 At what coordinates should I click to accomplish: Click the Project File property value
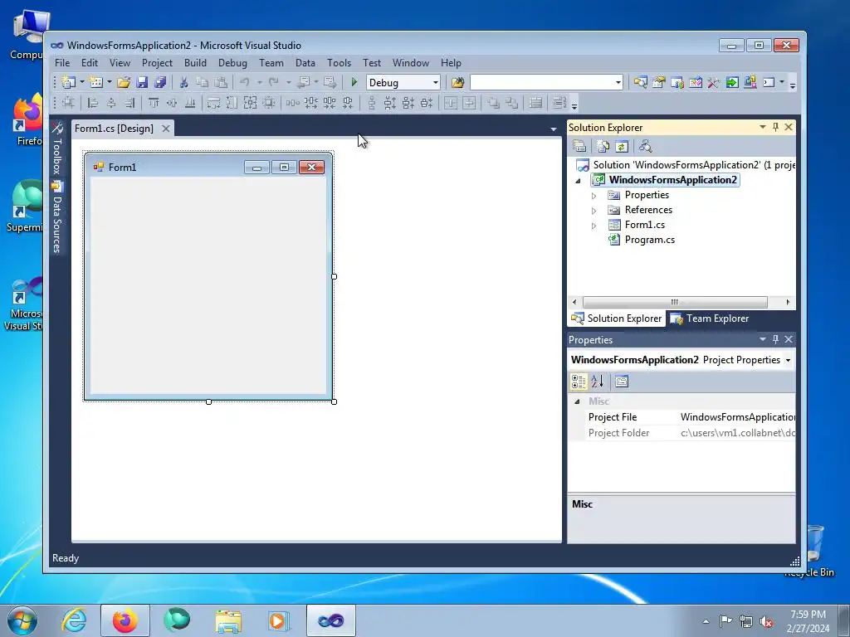[738, 417]
